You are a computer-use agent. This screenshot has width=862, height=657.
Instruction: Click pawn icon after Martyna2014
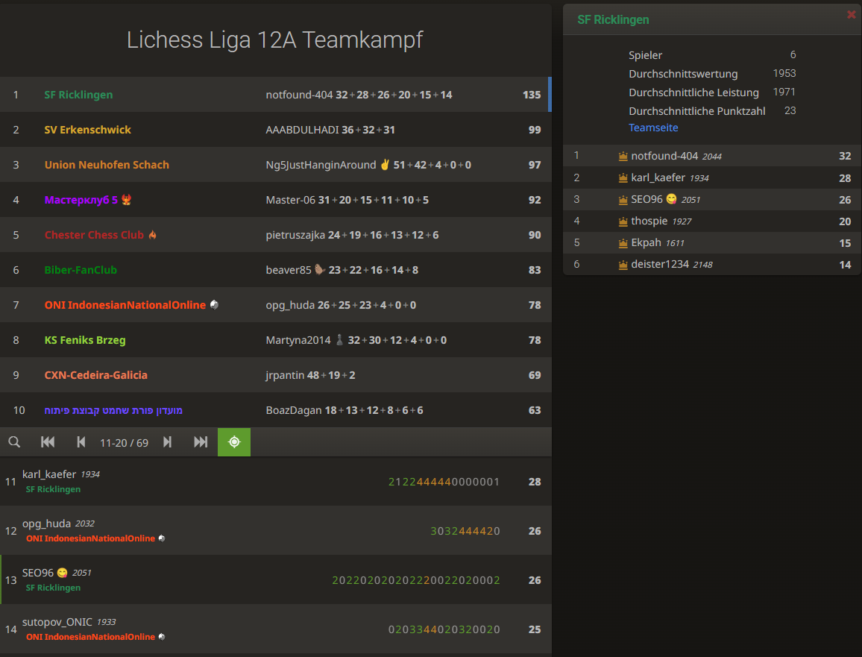[x=340, y=340]
